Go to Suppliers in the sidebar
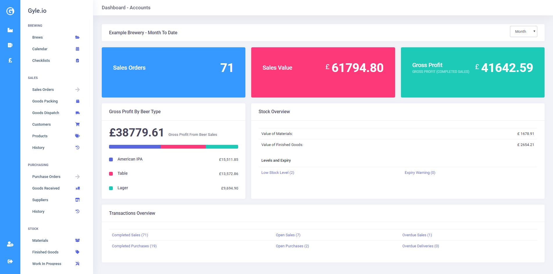 pyautogui.click(x=40, y=200)
